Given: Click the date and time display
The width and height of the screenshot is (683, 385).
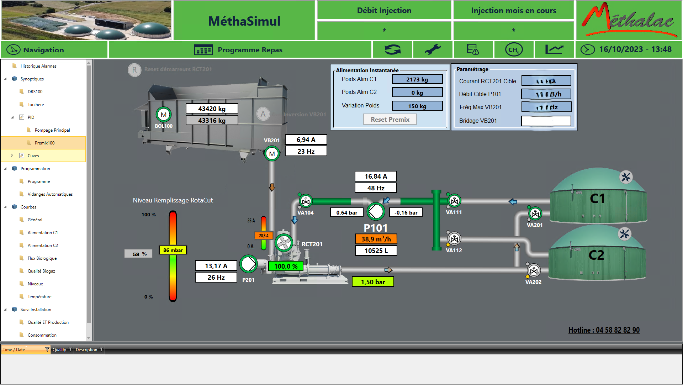Looking at the screenshot, I should (x=635, y=49).
